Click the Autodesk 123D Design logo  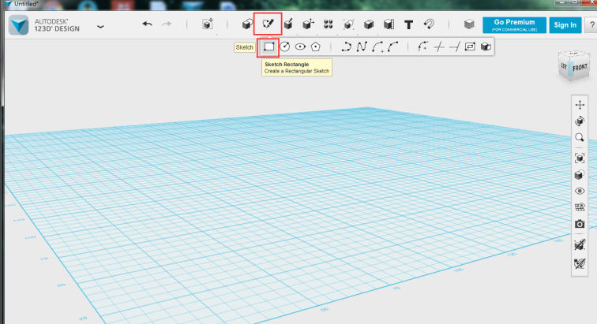click(x=19, y=25)
